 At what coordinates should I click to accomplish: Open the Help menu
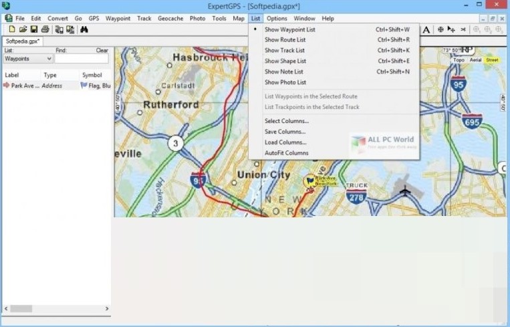[328, 19]
